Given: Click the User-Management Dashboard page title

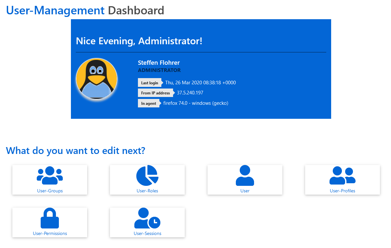Looking at the screenshot, I should [85, 10].
